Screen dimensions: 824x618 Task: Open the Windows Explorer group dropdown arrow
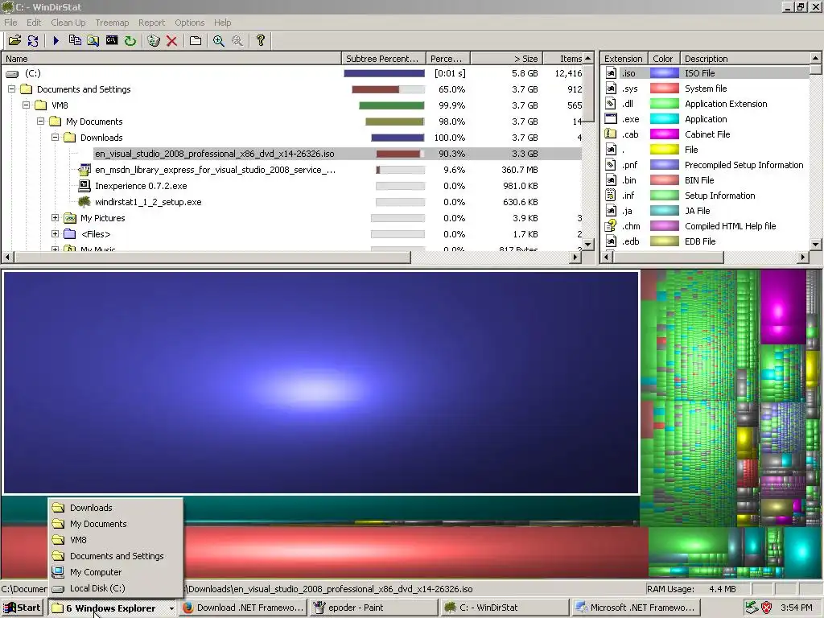tap(171, 608)
